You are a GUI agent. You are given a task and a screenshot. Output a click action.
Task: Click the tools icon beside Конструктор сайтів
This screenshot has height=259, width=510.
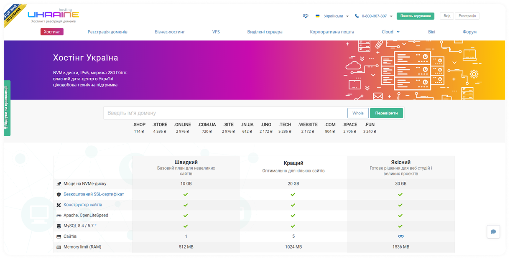coord(59,205)
